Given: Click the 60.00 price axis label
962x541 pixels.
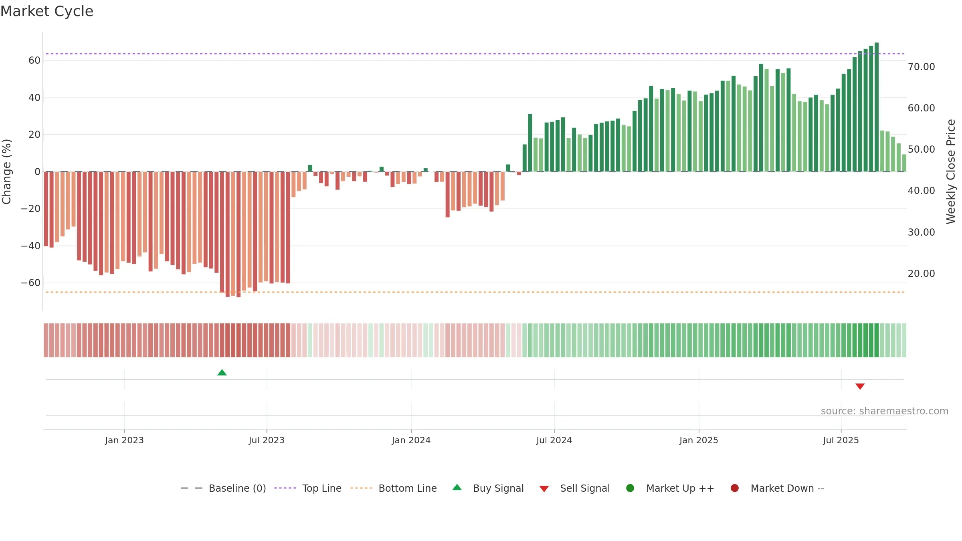Looking at the screenshot, I should click(x=921, y=108).
